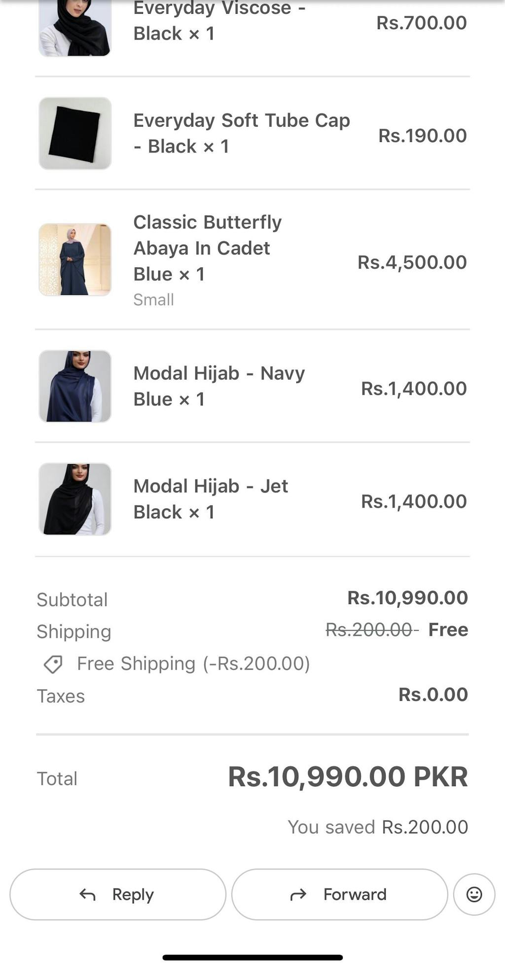This screenshot has height=970, width=505.
Task: Tap the Everyday Soft Tube Cap image
Action: (x=75, y=134)
